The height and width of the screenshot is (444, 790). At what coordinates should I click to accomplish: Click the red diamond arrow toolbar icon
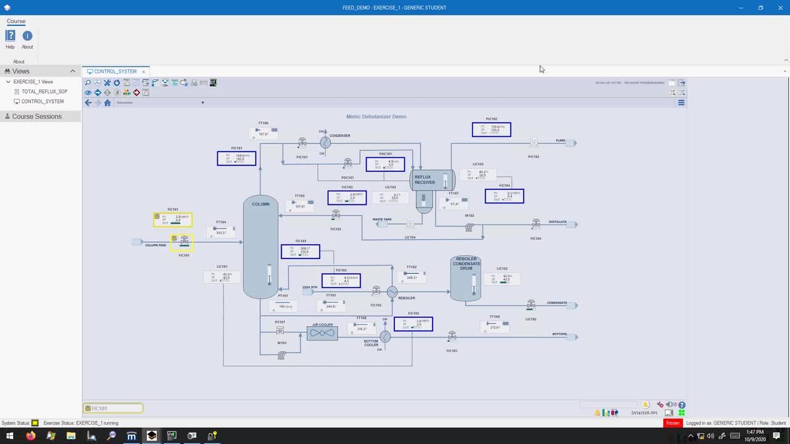(x=136, y=92)
